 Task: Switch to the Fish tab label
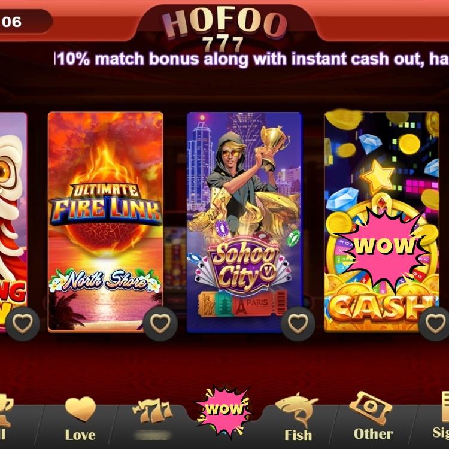point(298,435)
